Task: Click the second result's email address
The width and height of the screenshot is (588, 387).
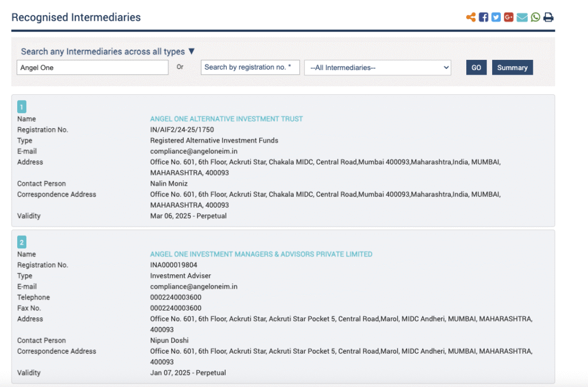Action: (x=194, y=286)
